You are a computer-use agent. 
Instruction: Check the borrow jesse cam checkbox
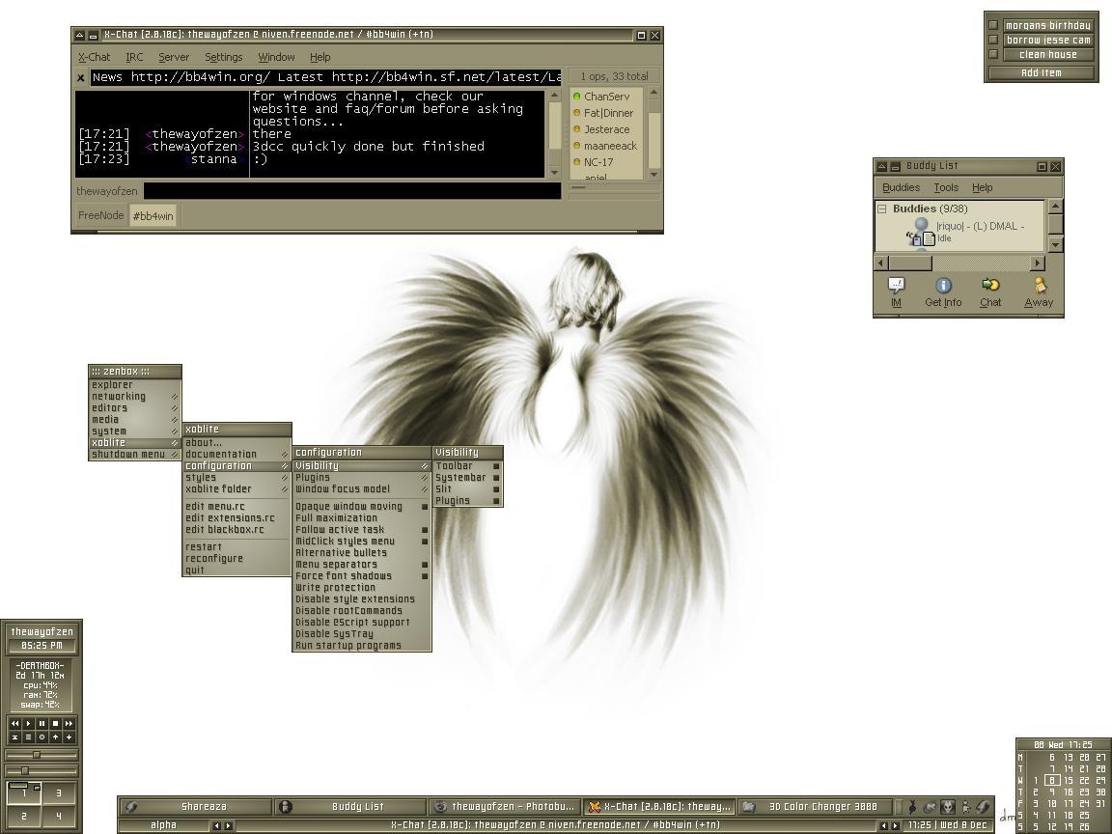993,40
